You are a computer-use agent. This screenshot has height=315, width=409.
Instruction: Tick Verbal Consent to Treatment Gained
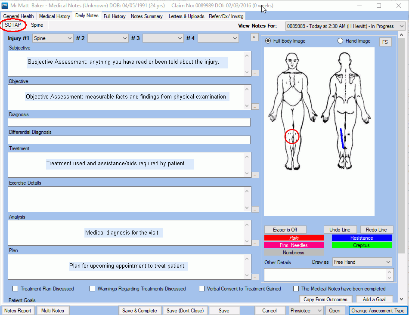(201, 289)
